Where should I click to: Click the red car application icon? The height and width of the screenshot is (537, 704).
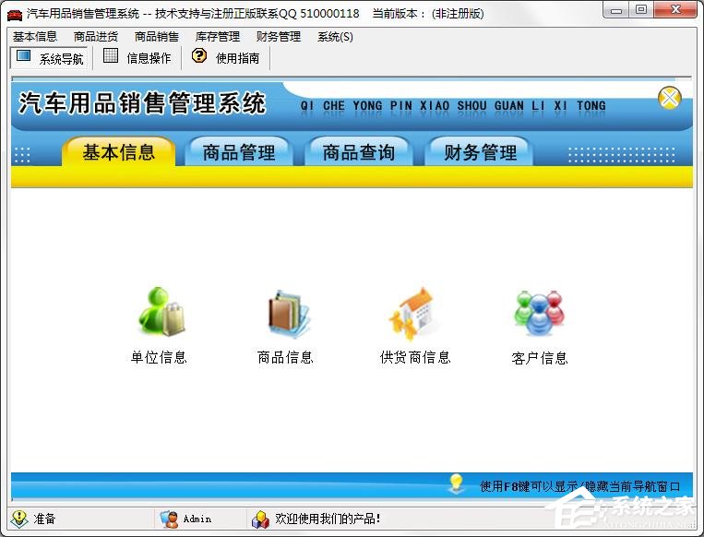(x=15, y=15)
